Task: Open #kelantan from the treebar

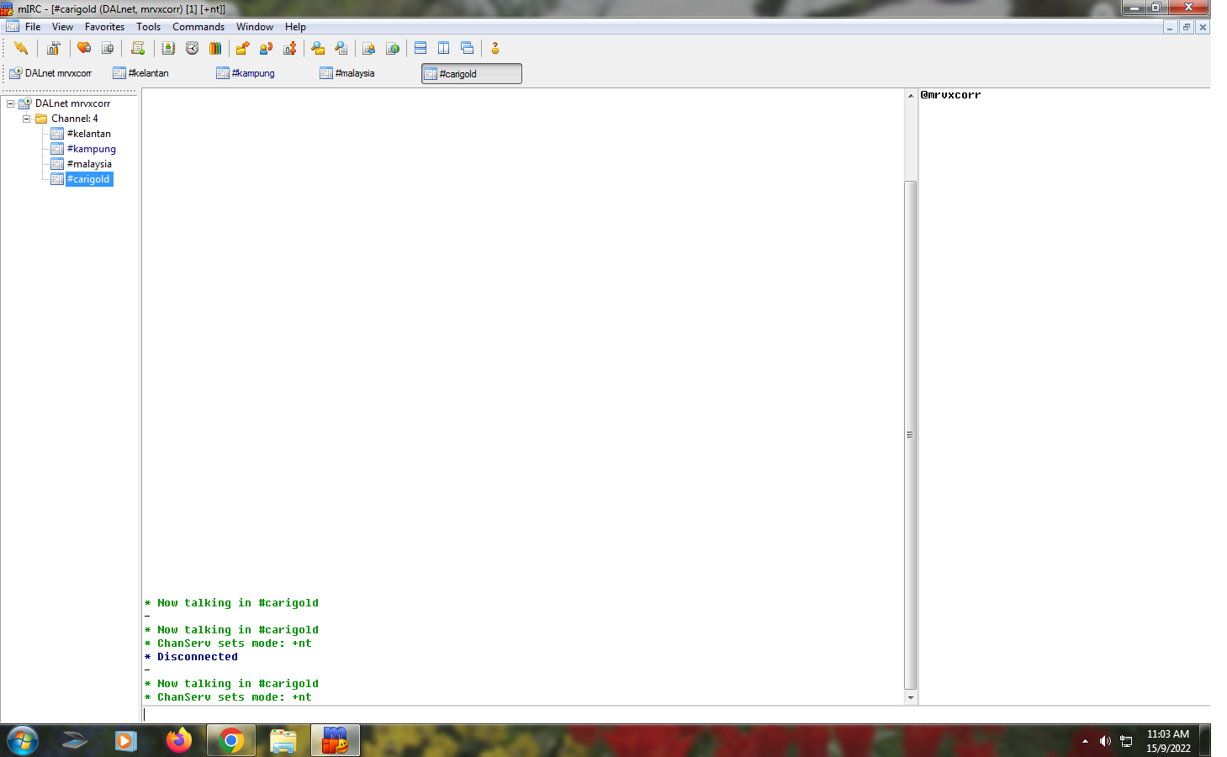Action: [x=88, y=134]
